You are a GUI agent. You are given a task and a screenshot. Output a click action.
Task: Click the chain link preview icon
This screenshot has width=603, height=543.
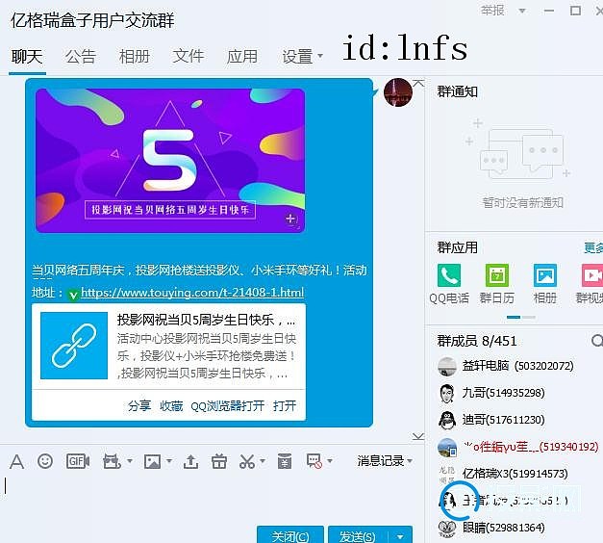(x=74, y=346)
